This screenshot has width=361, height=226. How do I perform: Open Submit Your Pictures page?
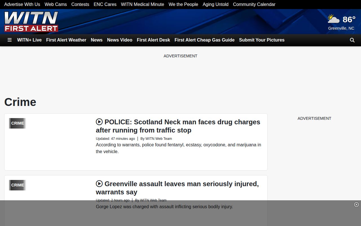pos(262,40)
